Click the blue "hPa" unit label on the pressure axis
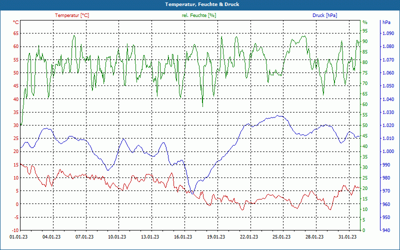400x250 pixels. 386,22
